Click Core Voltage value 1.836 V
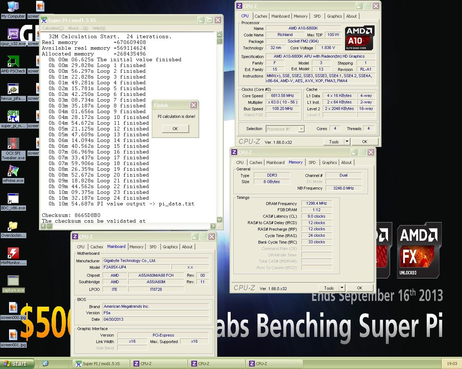Viewport: 462px width, 369px height. click(x=328, y=48)
